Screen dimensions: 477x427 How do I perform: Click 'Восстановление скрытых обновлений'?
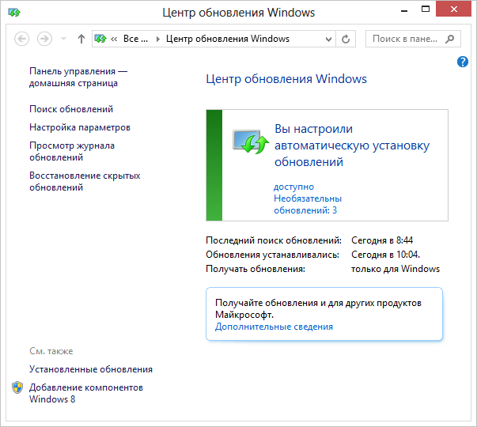(x=85, y=182)
